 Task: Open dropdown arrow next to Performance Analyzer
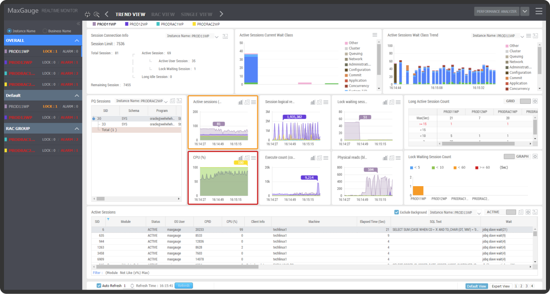point(525,12)
